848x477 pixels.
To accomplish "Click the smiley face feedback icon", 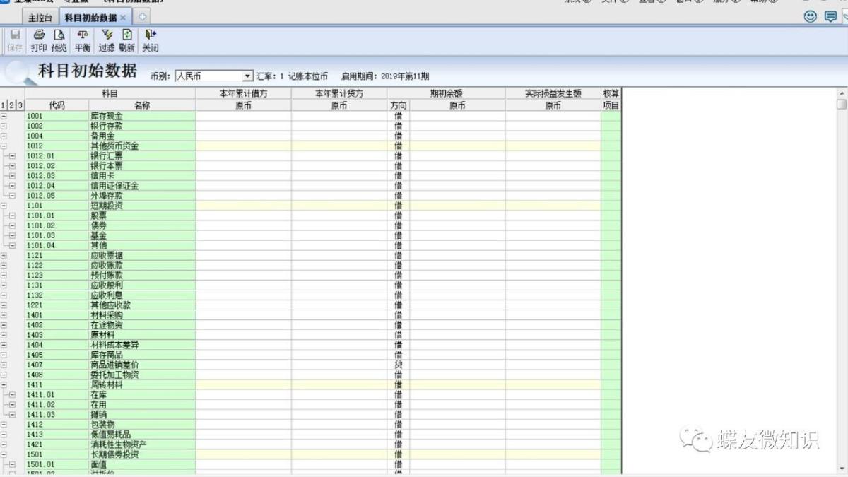I will click(x=811, y=17).
